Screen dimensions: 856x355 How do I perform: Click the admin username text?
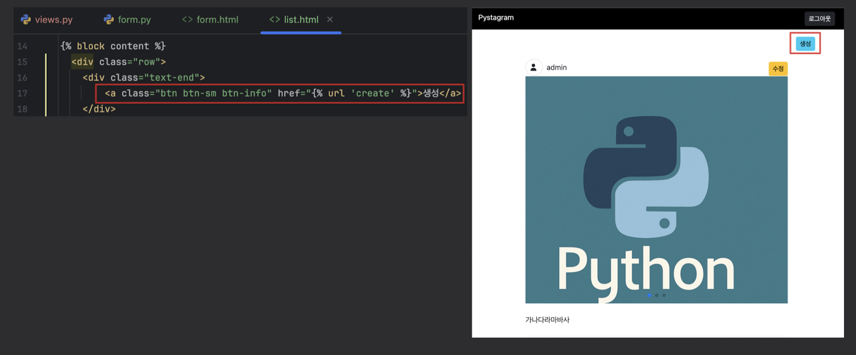point(557,68)
